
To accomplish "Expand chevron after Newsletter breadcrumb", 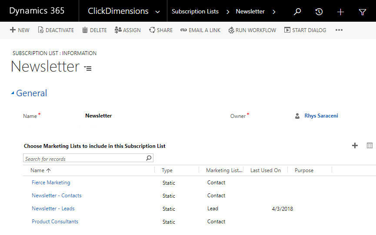I will point(274,12).
